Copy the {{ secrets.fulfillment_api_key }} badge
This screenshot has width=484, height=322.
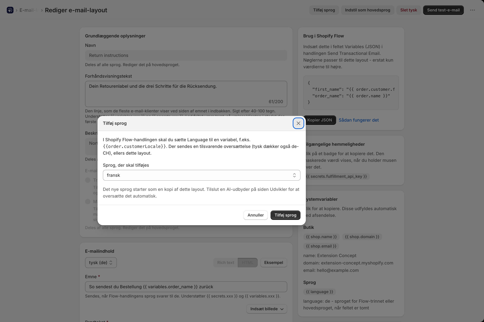pos(336,176)
